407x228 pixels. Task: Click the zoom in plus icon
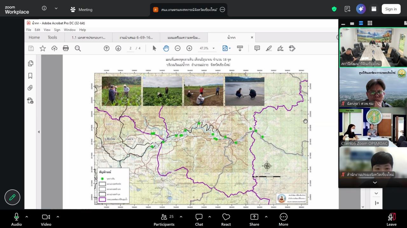(189, 48)
